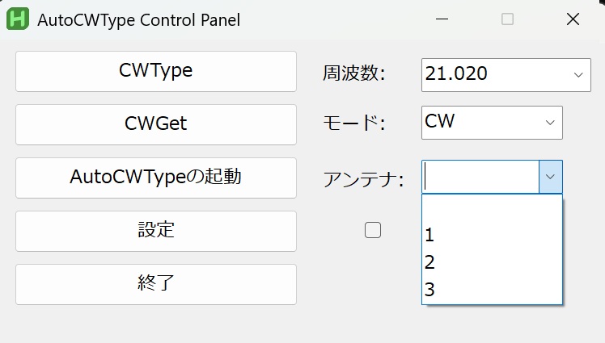Minimize the AutoCWType Control Panel window
This screenshot has height=343, width=605.
pyautogui.click(x=442, y=19)
